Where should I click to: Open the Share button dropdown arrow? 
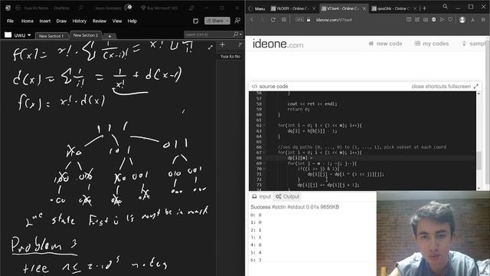tap(227, 21)
